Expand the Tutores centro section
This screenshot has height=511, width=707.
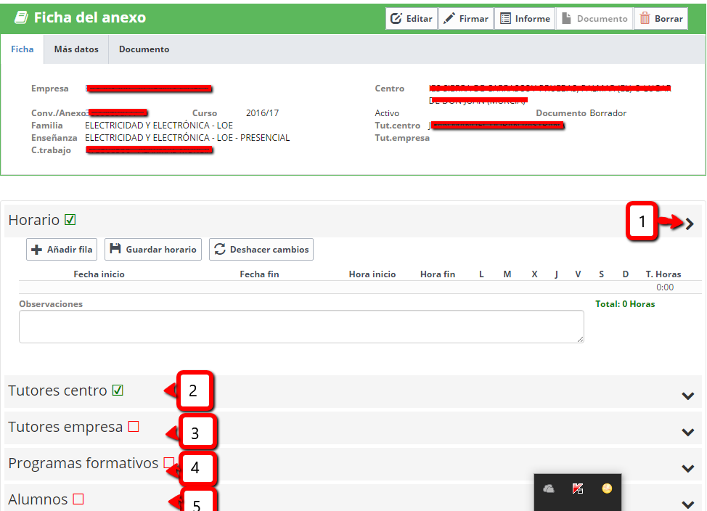tap(688, 396)
